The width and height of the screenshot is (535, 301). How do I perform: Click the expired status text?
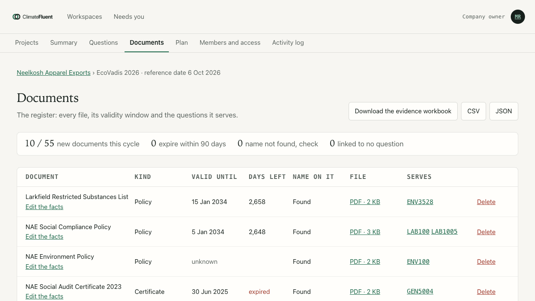[x=259, y=292]
